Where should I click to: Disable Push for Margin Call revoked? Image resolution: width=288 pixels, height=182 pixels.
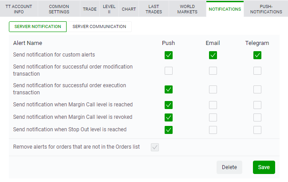[169, 117]
